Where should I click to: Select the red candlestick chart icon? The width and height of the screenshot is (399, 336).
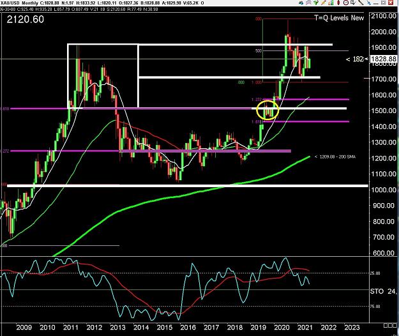[x=338, y=3]
